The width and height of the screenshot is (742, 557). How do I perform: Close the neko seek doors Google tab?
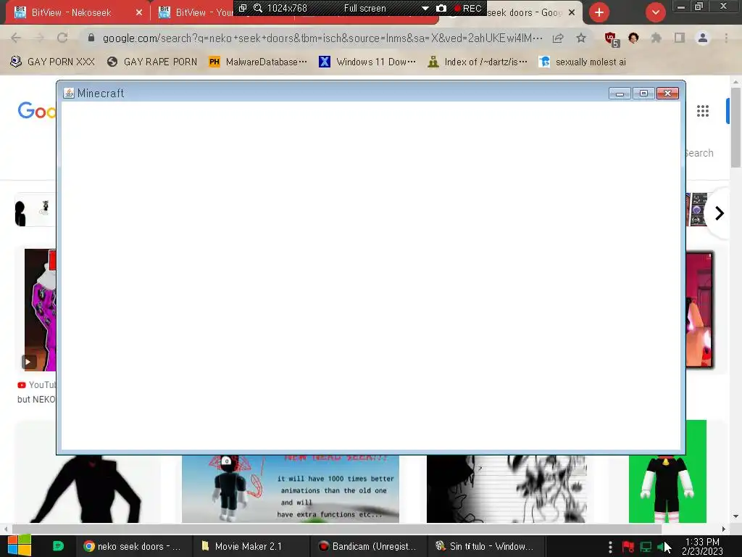pos(572,12)
